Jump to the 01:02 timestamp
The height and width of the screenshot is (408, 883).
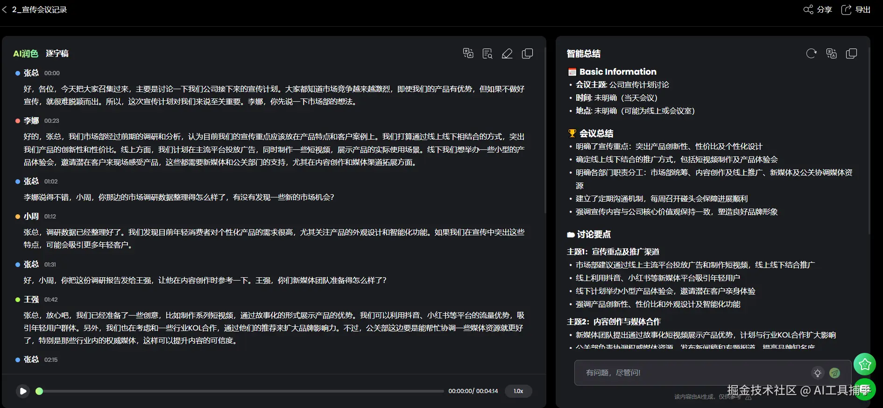(x=51, y=182)
